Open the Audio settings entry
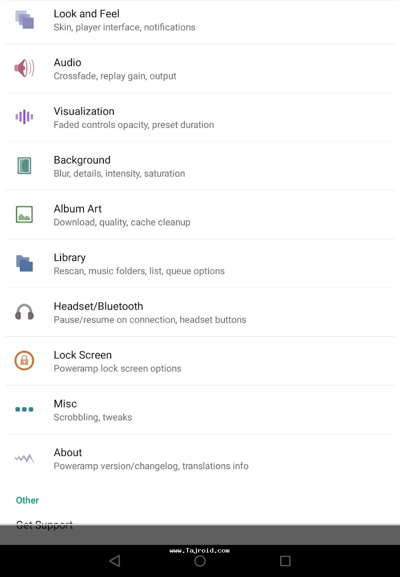The width and height of the screenshot is (400, 577). [x=115, y=69]
